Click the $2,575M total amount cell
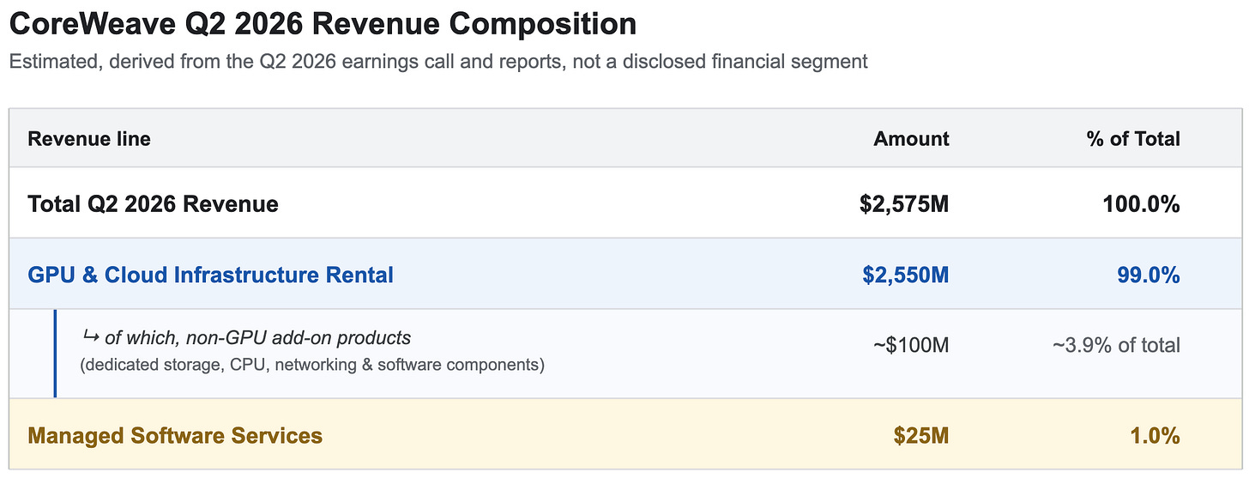The width and height of the screenshot is (1249, 478). click(904, 204)
